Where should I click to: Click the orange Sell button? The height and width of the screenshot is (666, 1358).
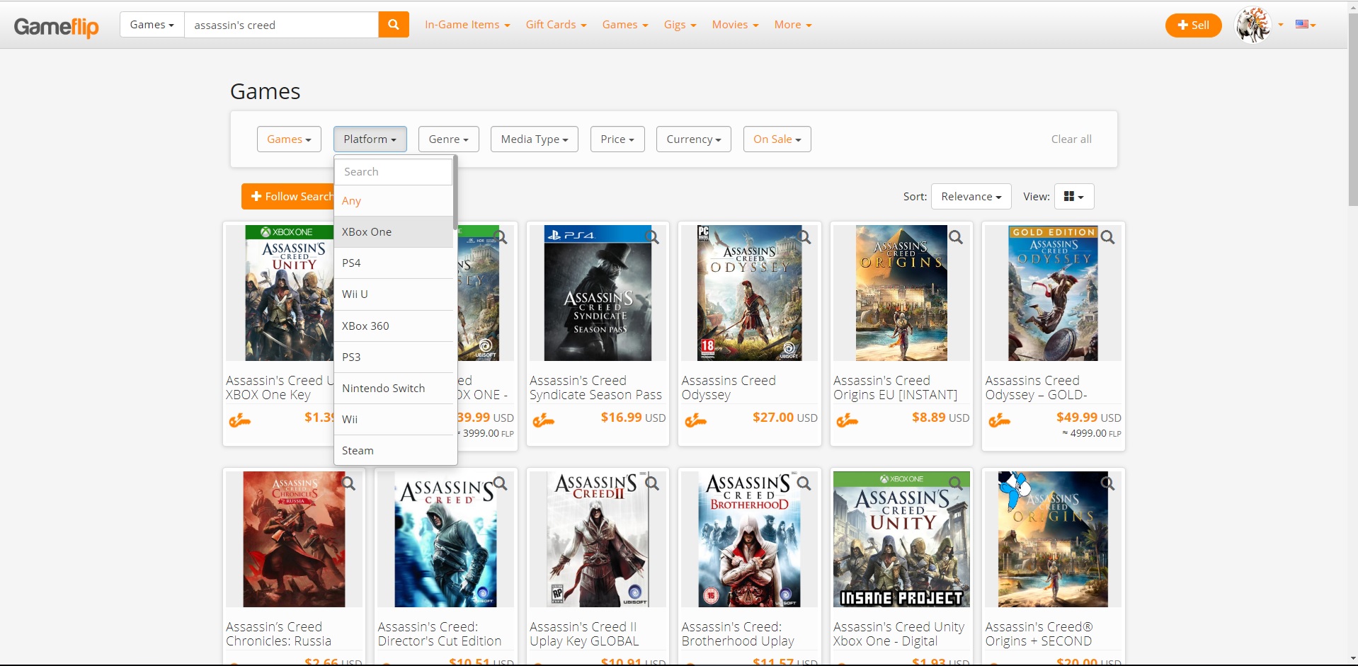click(x=1194, y=25)
